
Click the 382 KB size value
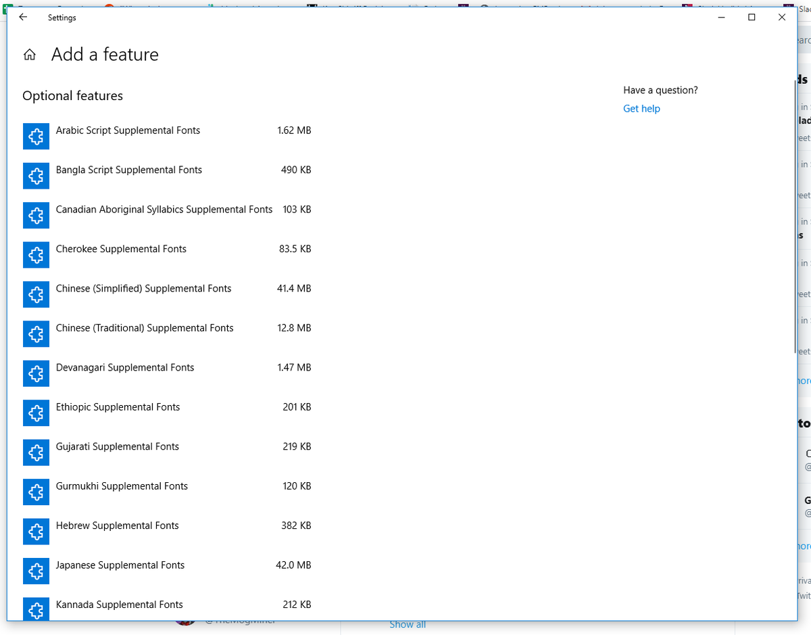coord(296,526)
